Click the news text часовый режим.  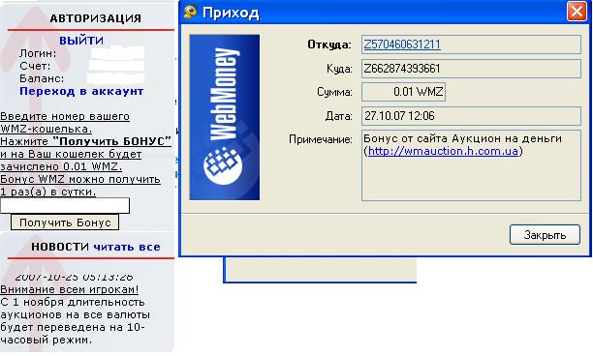point(47,340)
